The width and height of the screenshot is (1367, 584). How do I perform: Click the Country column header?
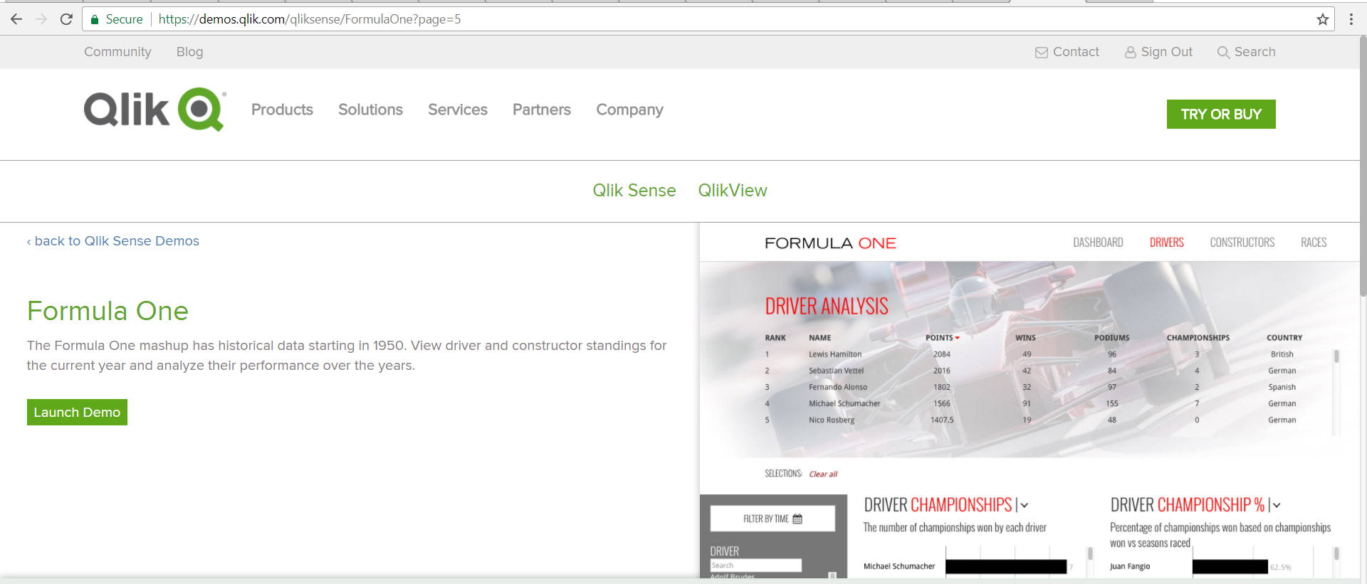pos(1284,338)
